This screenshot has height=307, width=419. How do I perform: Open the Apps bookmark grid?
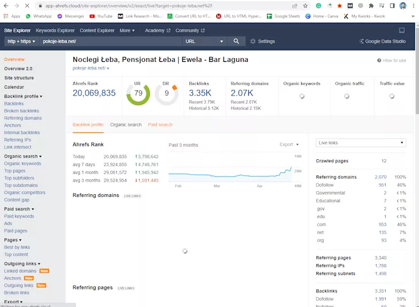tap(12, 16)
